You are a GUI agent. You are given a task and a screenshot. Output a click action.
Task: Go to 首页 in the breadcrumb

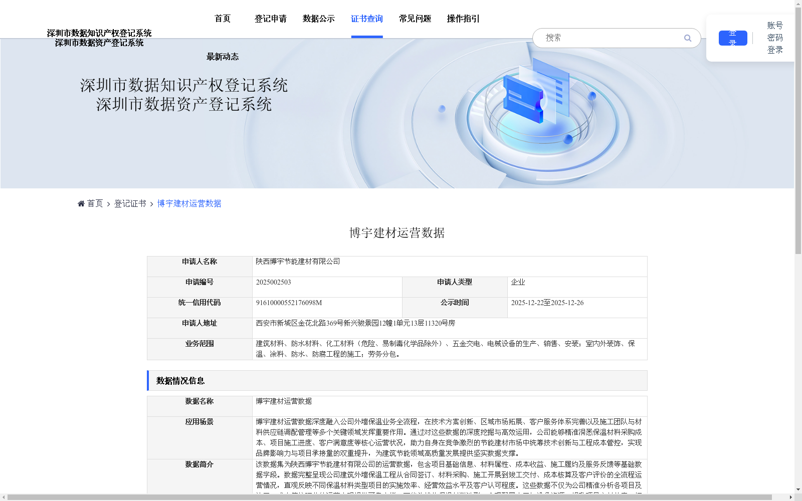pos(95,203)
